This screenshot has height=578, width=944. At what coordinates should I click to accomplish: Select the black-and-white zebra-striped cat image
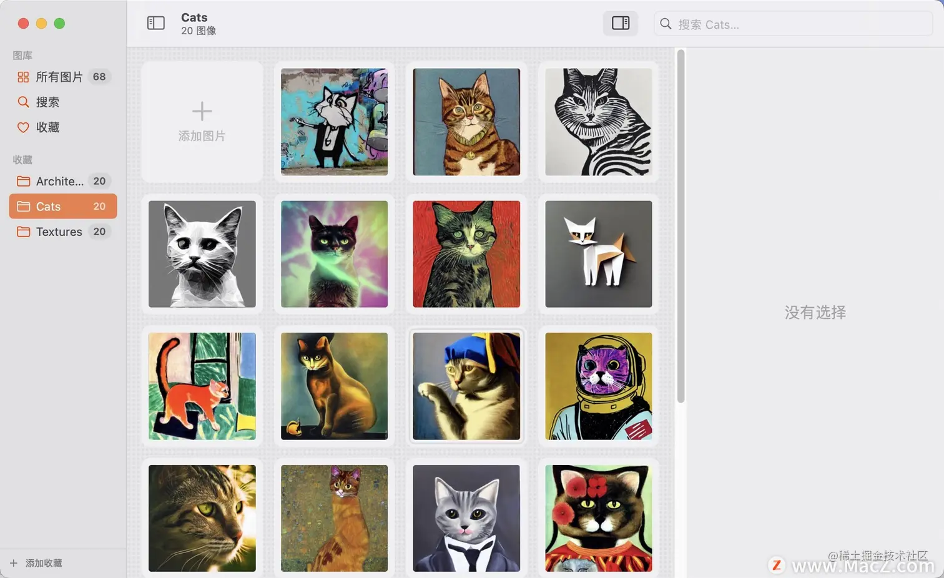[598, 122]
